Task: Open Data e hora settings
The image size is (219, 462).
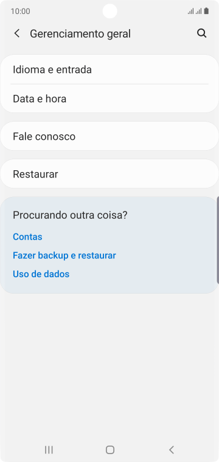Action: click(109, 98)
